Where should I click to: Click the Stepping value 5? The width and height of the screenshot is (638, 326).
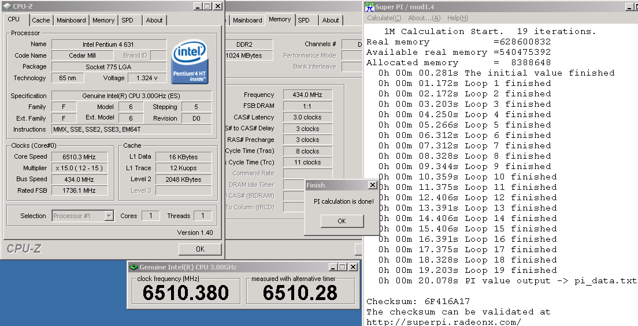[x=196, y=107]
